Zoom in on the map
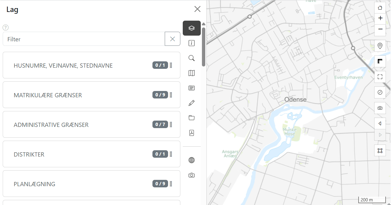This screenshot has width=391, height=205. coord(380,18)
